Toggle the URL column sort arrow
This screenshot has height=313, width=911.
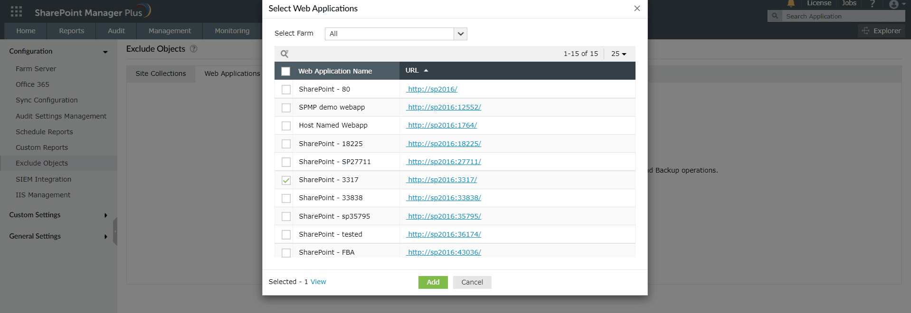pos(426,70)
